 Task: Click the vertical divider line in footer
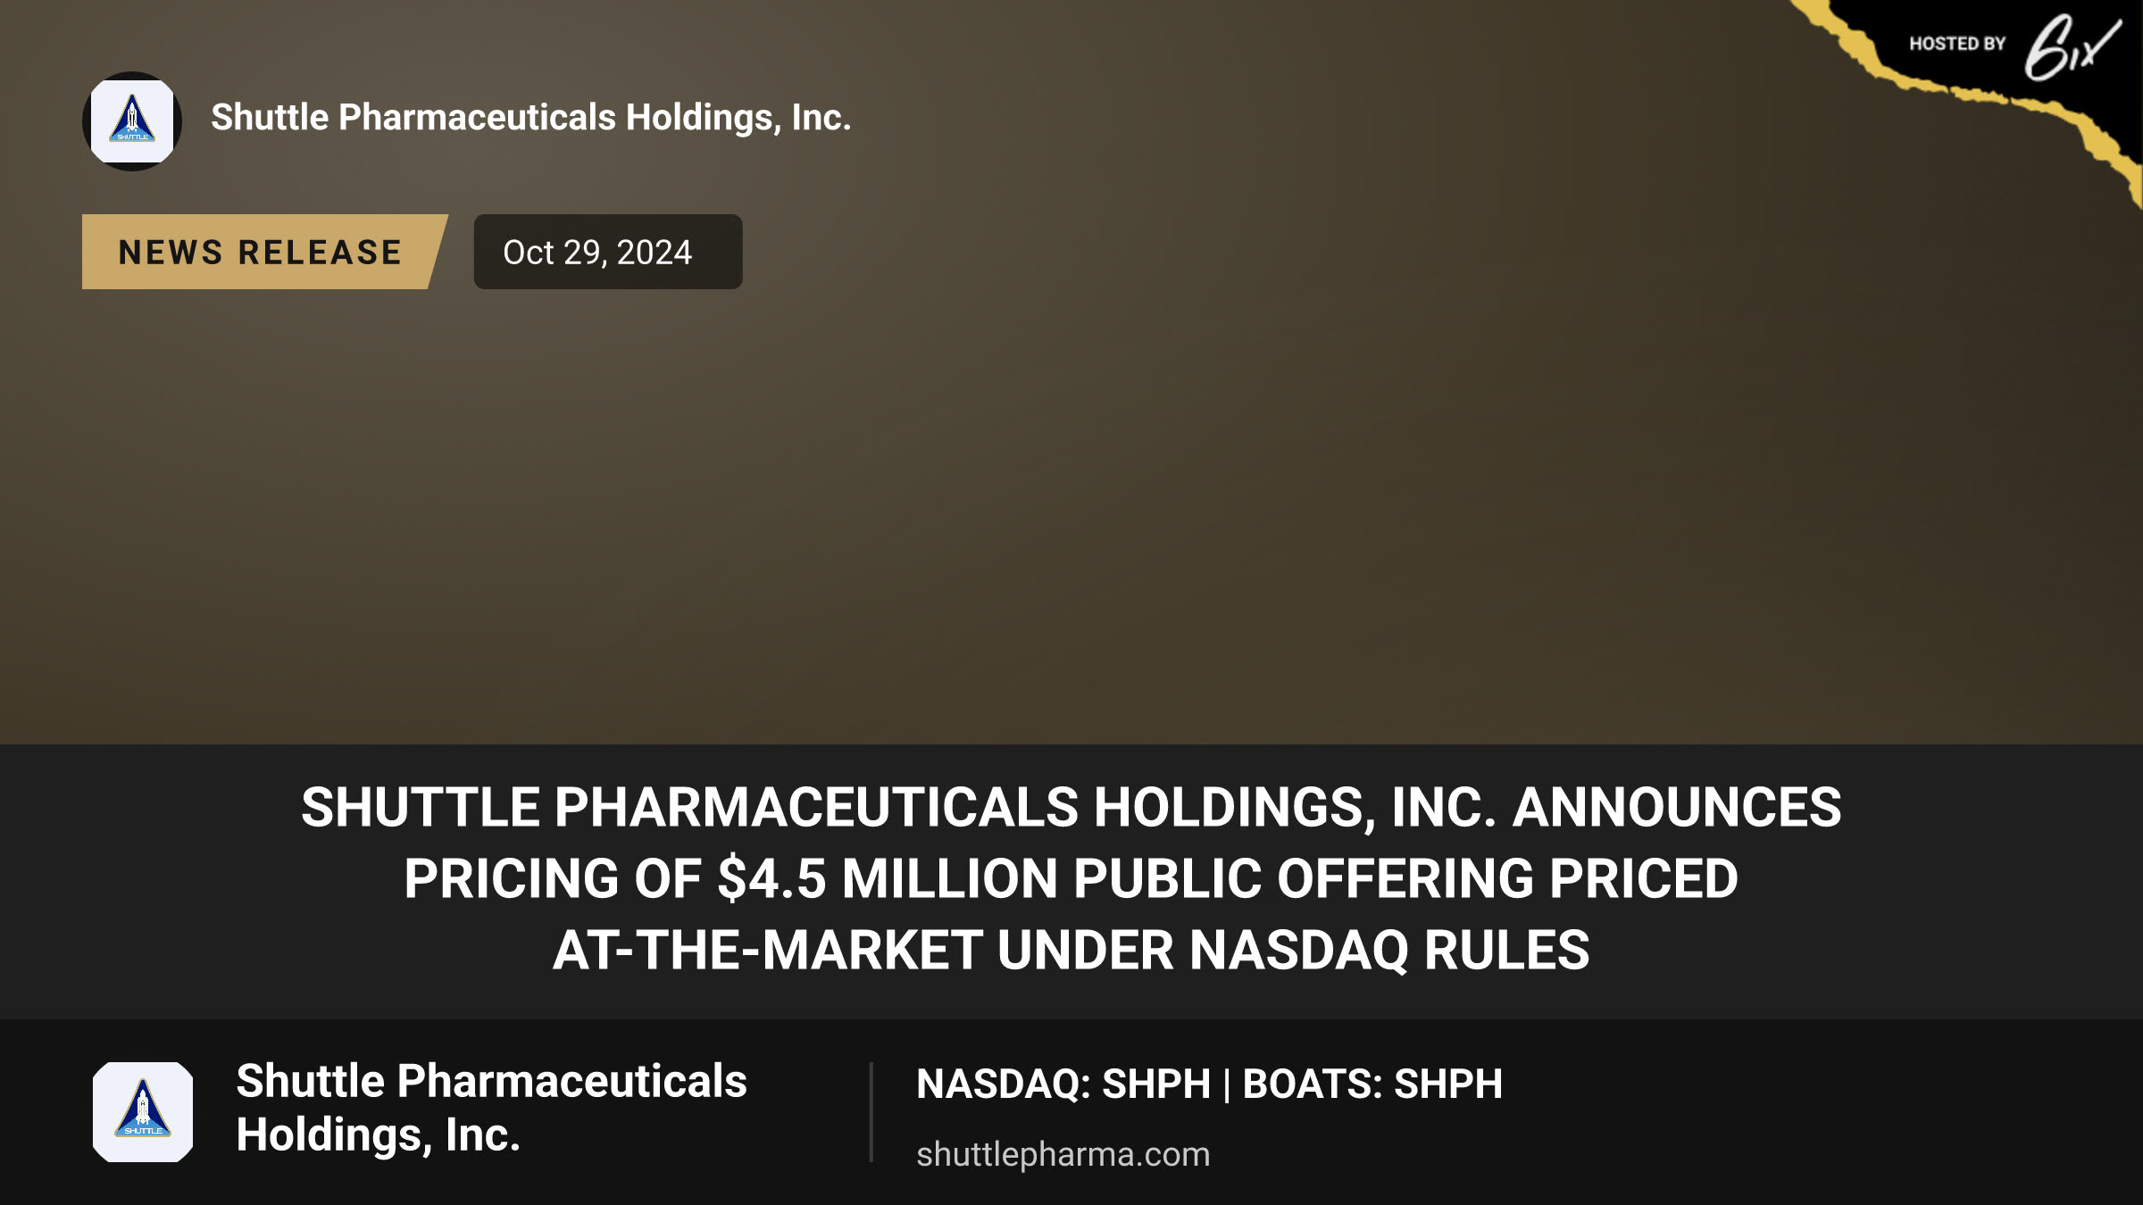pyautogui.click(x=871, y=1112)
